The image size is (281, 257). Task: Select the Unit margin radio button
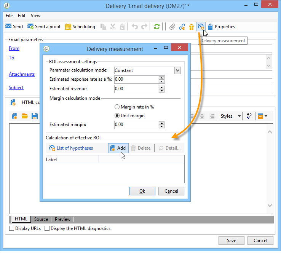click(129, 116)
